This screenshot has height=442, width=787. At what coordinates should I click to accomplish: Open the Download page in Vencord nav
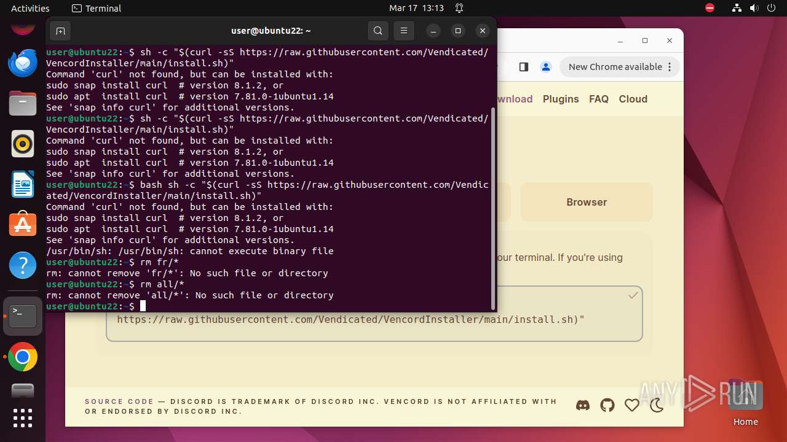[x=515, y=99]
